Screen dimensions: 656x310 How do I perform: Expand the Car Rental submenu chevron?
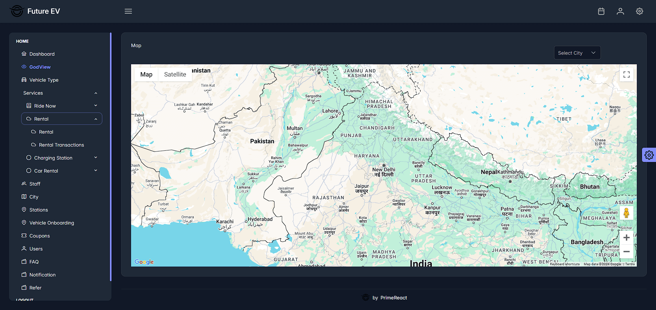tap(96, 171)
